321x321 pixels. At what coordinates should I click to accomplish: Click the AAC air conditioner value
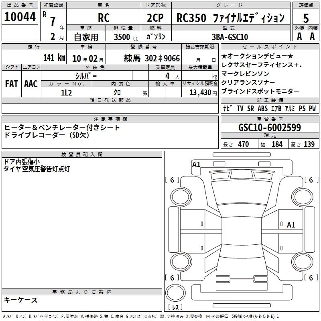click(30, 83)
